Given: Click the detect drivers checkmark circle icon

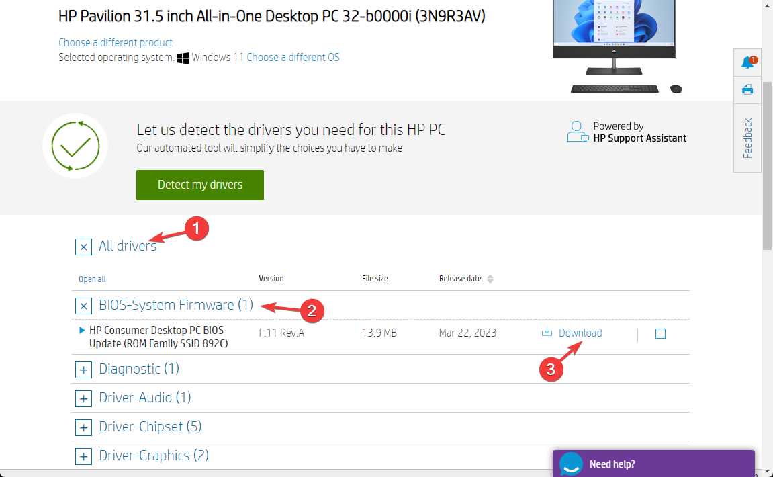Looking at the screenshot, I should [x=75, y=146].
